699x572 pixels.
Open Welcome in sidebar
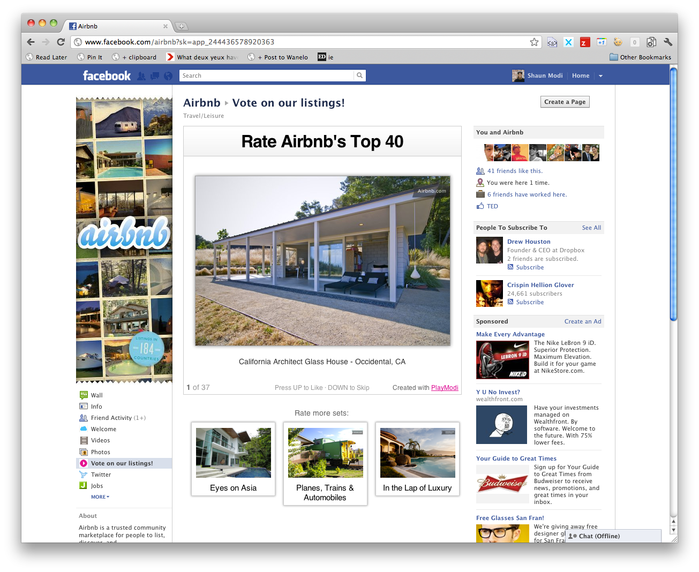coord(103,429)
